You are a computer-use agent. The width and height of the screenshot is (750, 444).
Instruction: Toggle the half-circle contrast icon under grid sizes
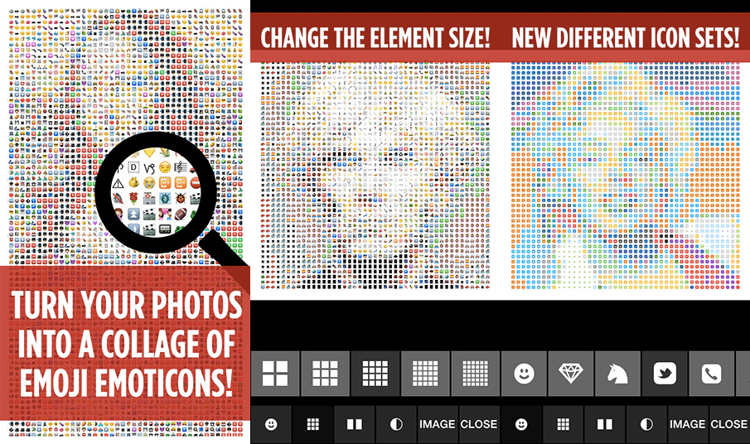pyautogui.click(x=396, y=424)
